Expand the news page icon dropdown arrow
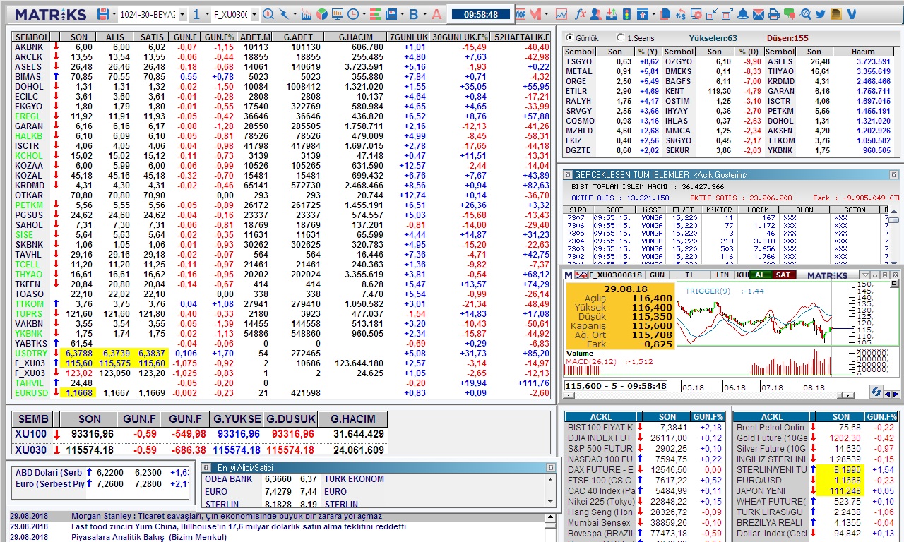The width and height of the screenshot is (904, 542). (402, 14)
